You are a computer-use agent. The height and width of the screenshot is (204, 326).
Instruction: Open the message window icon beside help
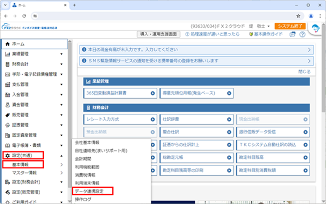click(292, 34)
